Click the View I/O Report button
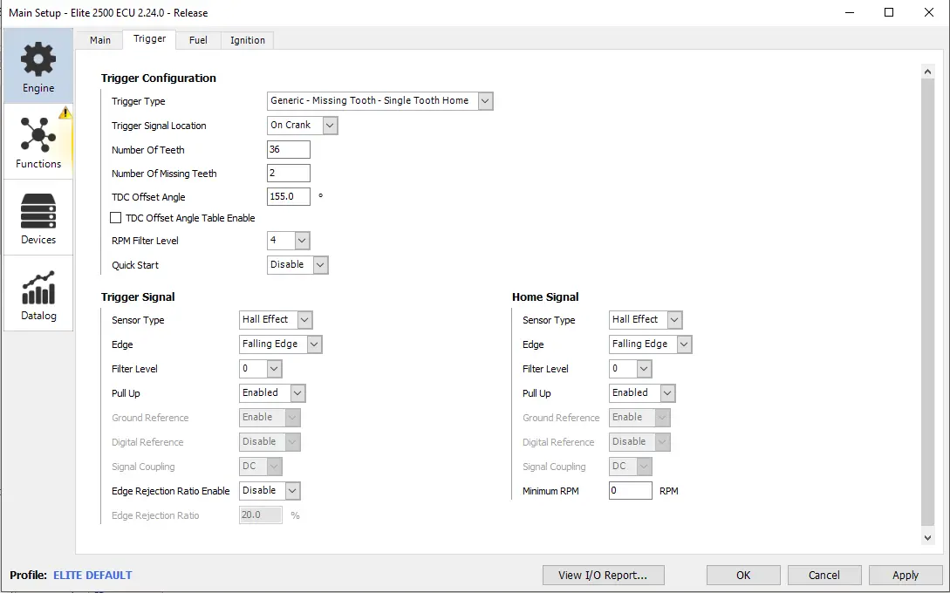This screenshot has height=593, width=950. (603, 575)
